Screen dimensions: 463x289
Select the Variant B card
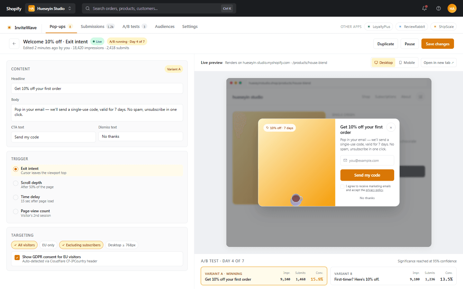[393, 276]
